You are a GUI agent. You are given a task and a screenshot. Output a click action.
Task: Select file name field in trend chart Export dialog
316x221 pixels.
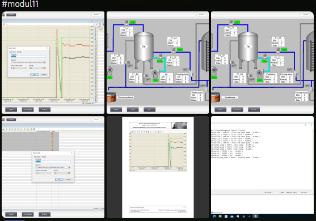(28, 57)
